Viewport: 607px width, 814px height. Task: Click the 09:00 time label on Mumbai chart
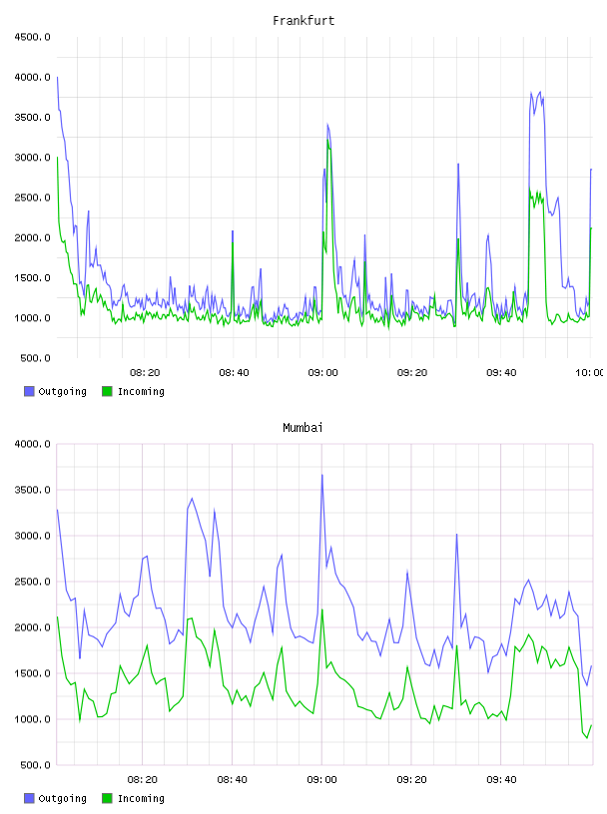coord(321,780)
